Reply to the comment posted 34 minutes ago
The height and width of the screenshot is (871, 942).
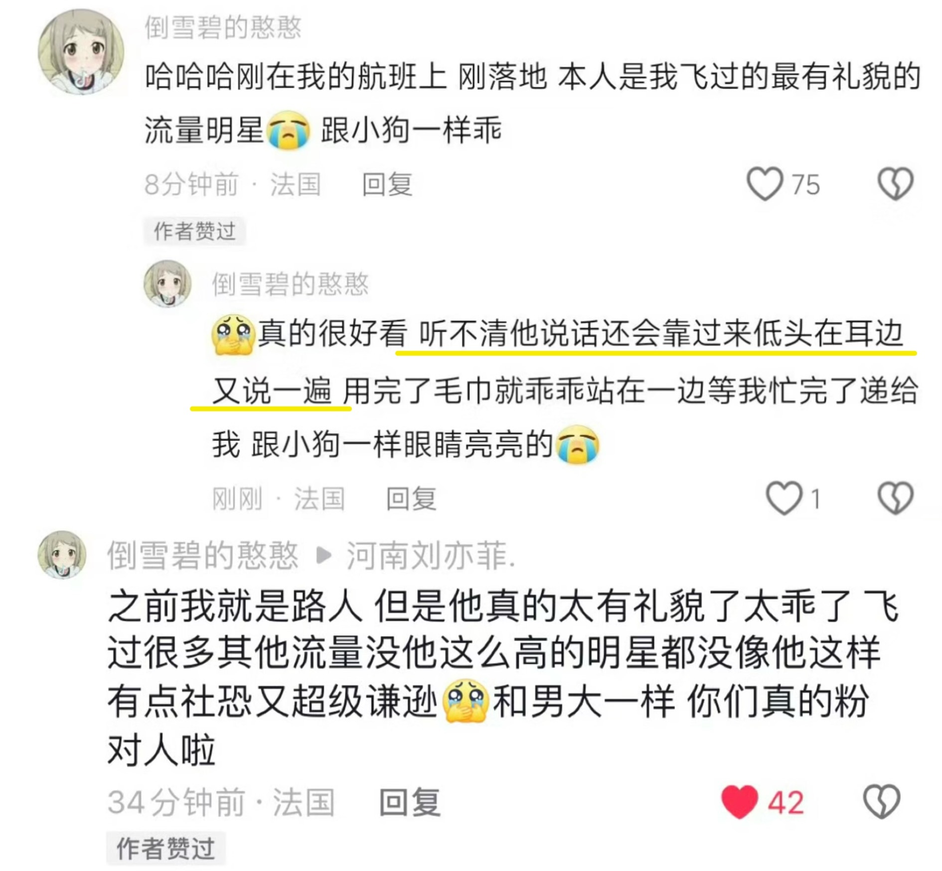[410, 802]
